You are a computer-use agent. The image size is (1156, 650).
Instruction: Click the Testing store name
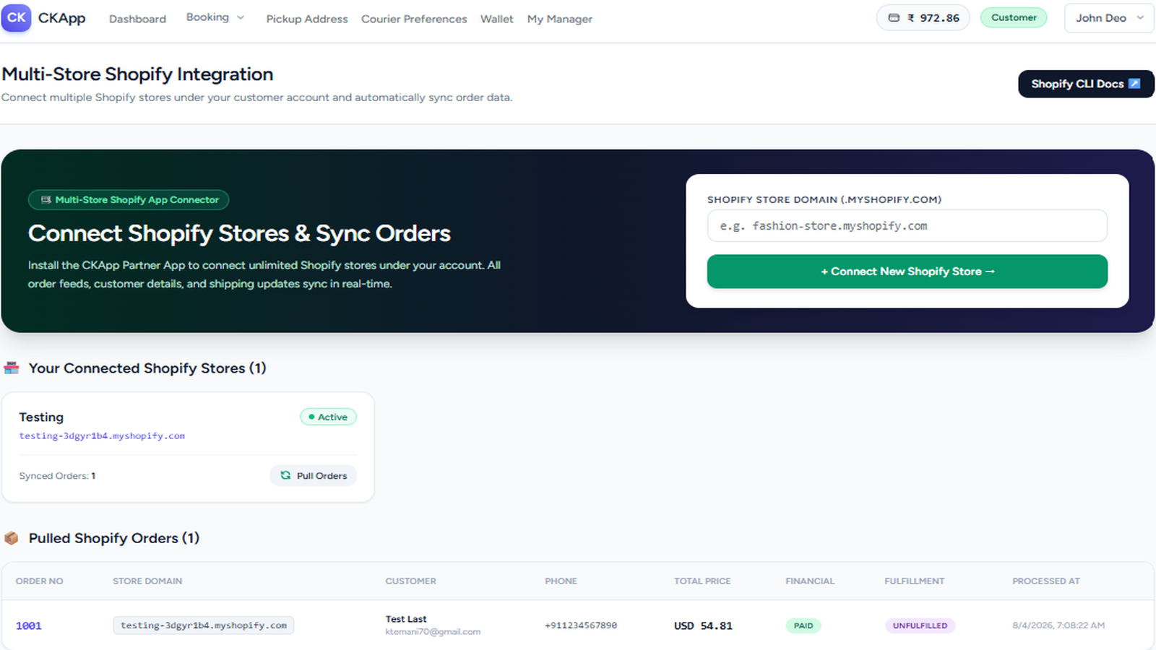pos(41,417)
